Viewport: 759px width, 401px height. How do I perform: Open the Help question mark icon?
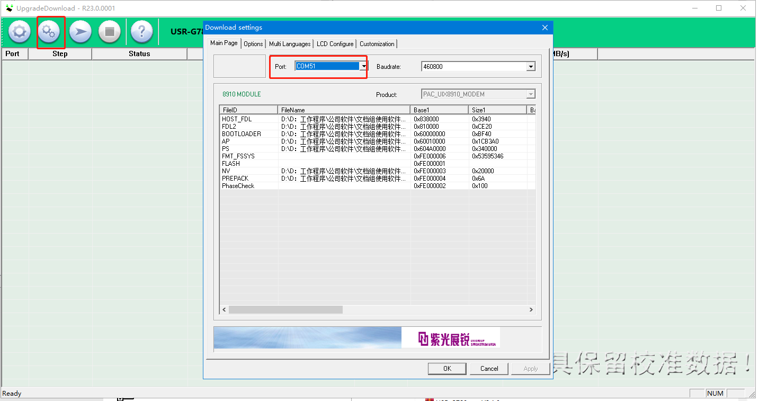coord(141,32)
